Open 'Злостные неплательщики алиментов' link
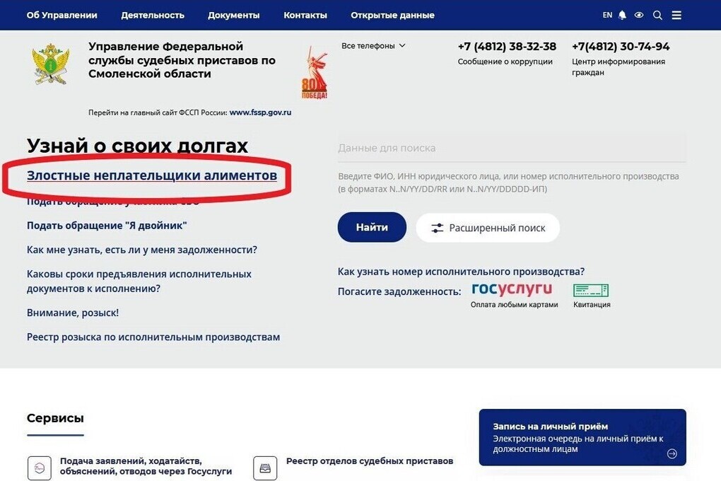Image resolution: width=721 pixels, height=481 pixels. (x=152, y=175)
